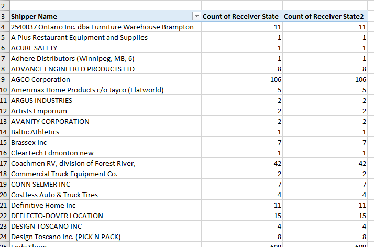Select DEFLECTO-DOVER LOCATION's Count of Receiver State2 value 15
The image size is (374, 247).
325,216
